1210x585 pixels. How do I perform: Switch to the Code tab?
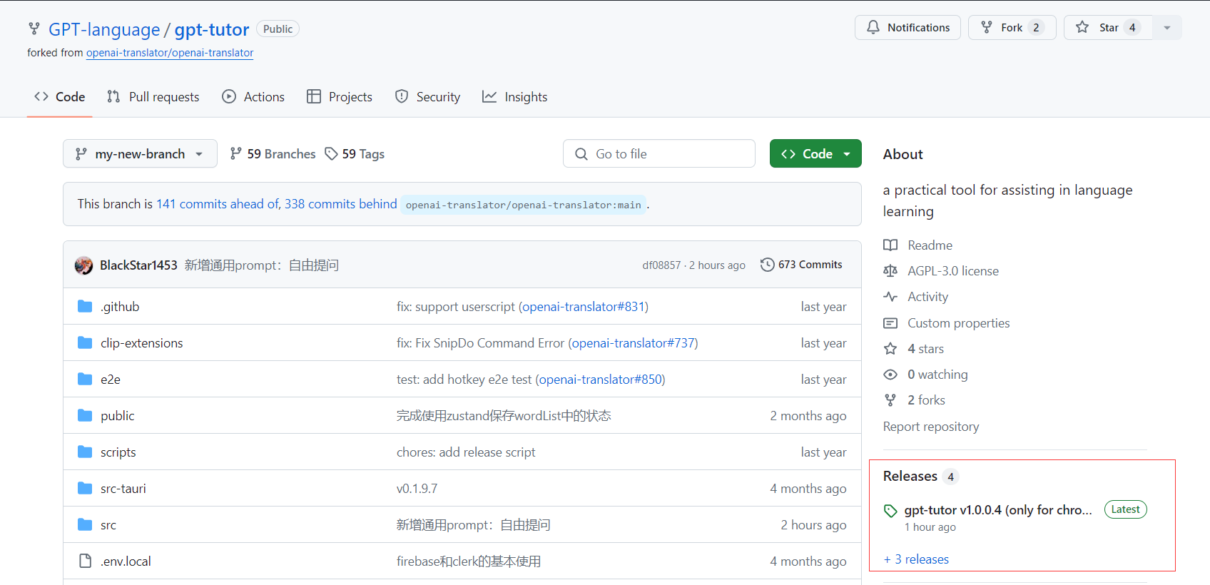(59, 96)
